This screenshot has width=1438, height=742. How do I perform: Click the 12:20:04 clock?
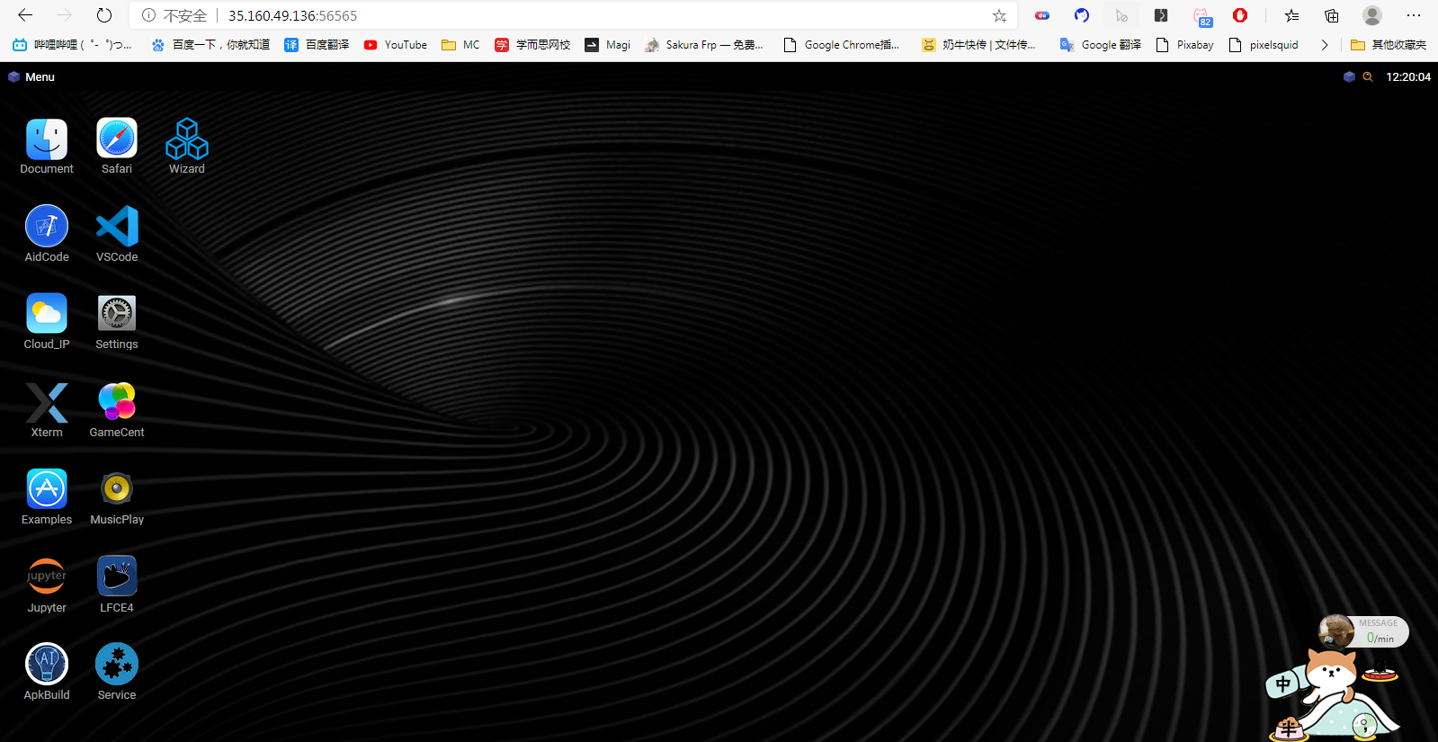pos(1408,77)
